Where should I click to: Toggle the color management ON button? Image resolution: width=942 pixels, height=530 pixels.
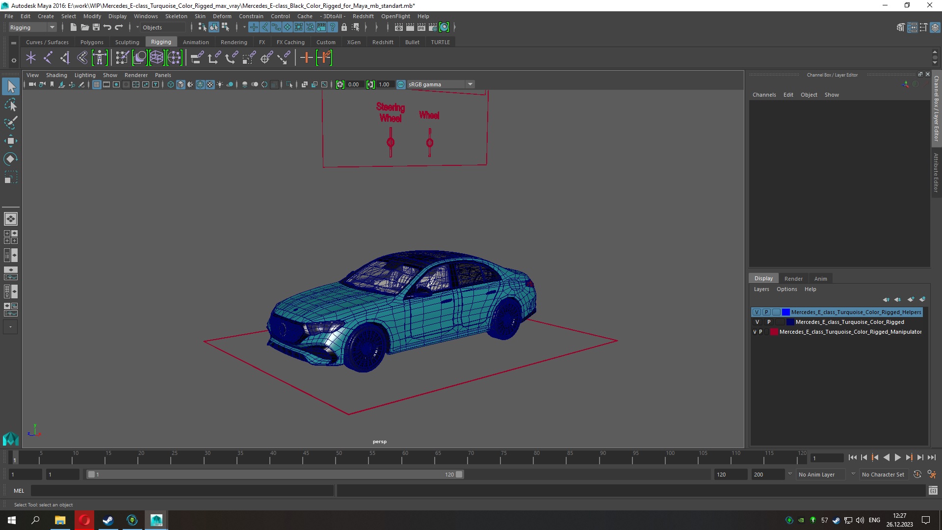(401, 84)
